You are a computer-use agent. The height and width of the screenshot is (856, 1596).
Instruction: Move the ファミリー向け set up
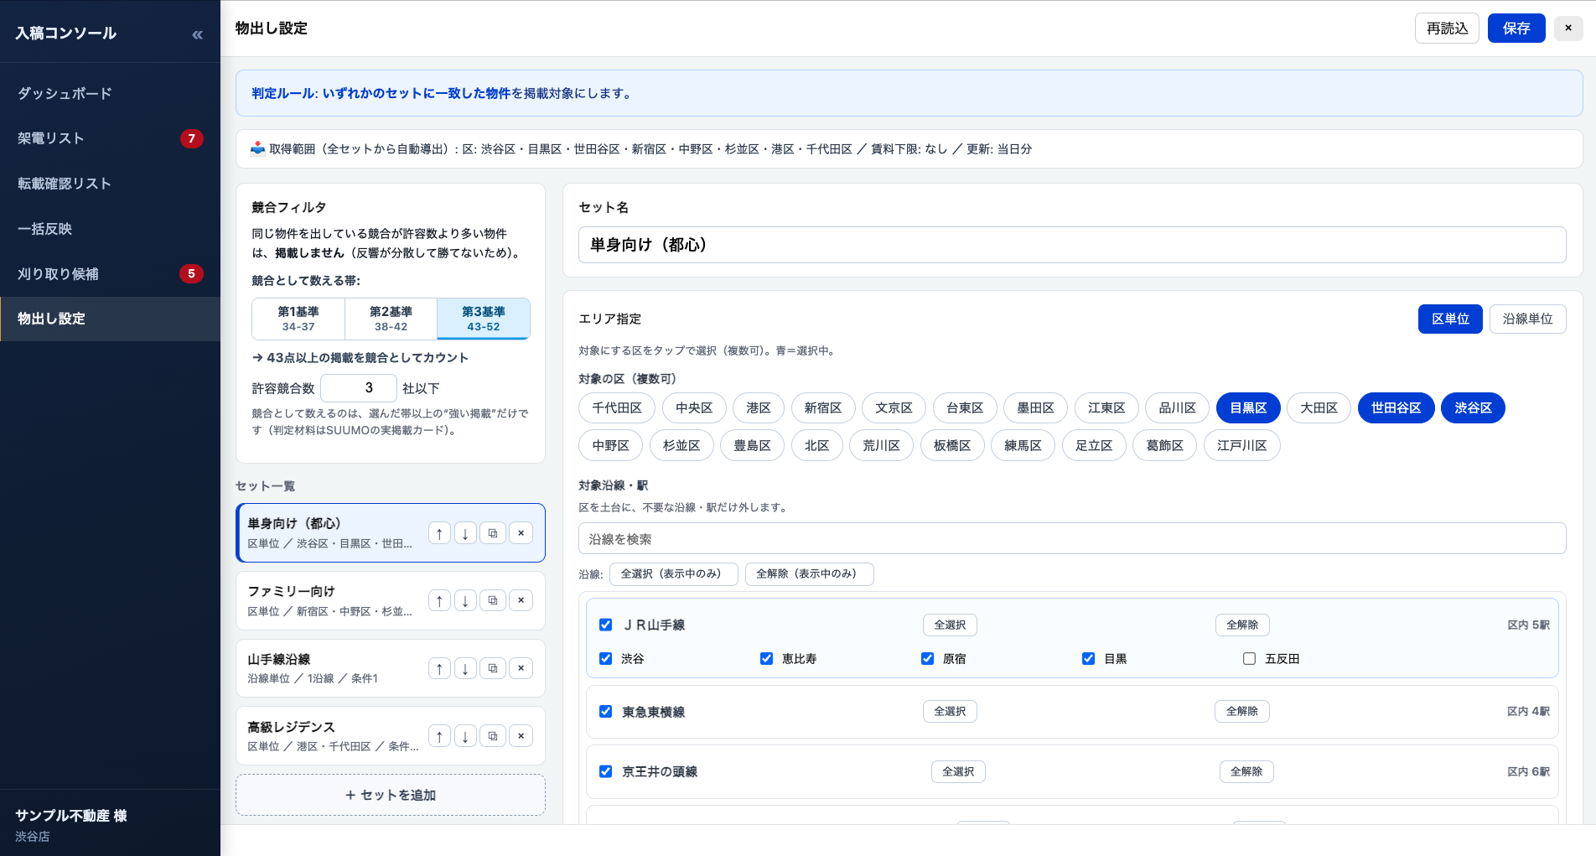pyautogui.click(x=439, y=600)
